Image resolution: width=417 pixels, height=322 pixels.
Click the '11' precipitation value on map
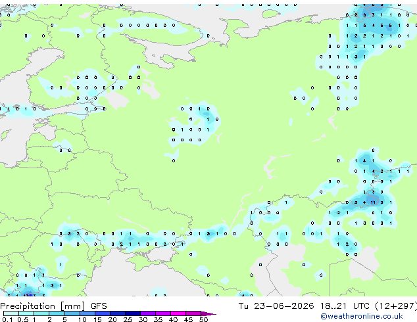pyautogui.click(x=373, y=202)
